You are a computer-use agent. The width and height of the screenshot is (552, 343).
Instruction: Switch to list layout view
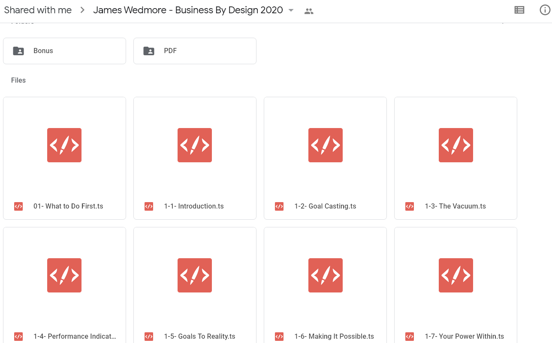tap(519, 10)
